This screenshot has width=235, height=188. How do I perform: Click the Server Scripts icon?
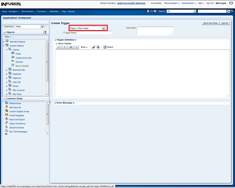(13, 65)
